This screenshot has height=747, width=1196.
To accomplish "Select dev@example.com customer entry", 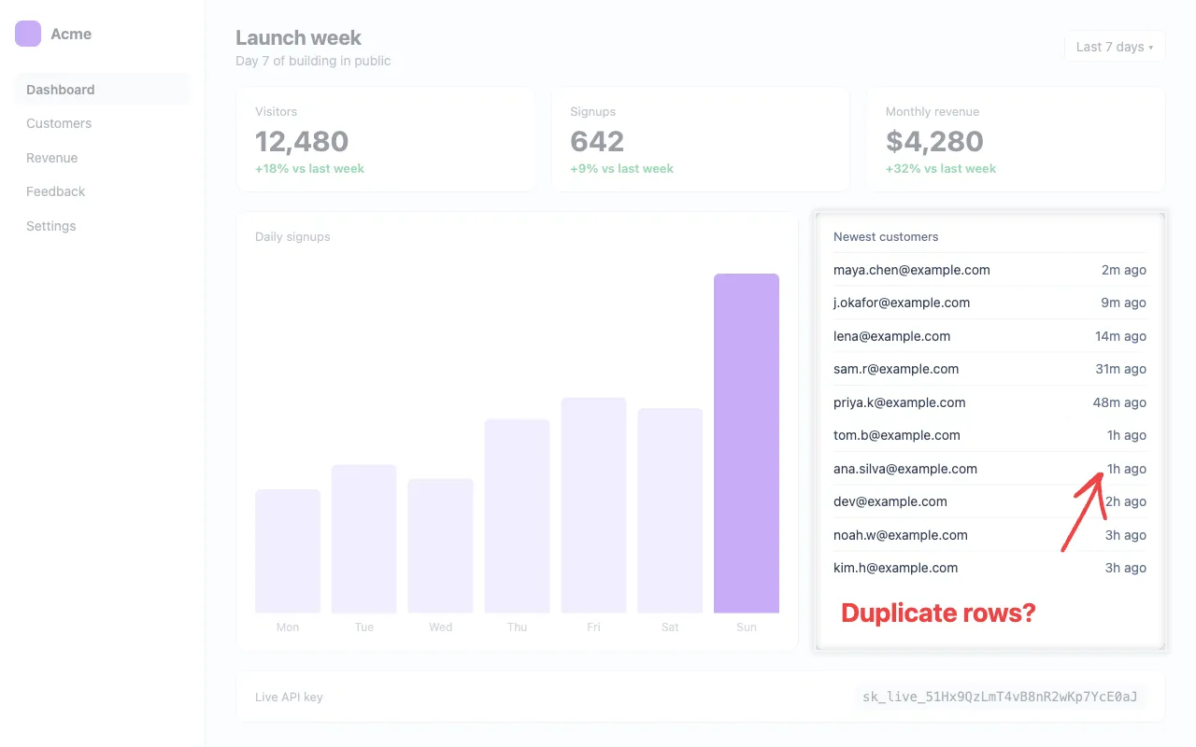I will tap(990, 501).
